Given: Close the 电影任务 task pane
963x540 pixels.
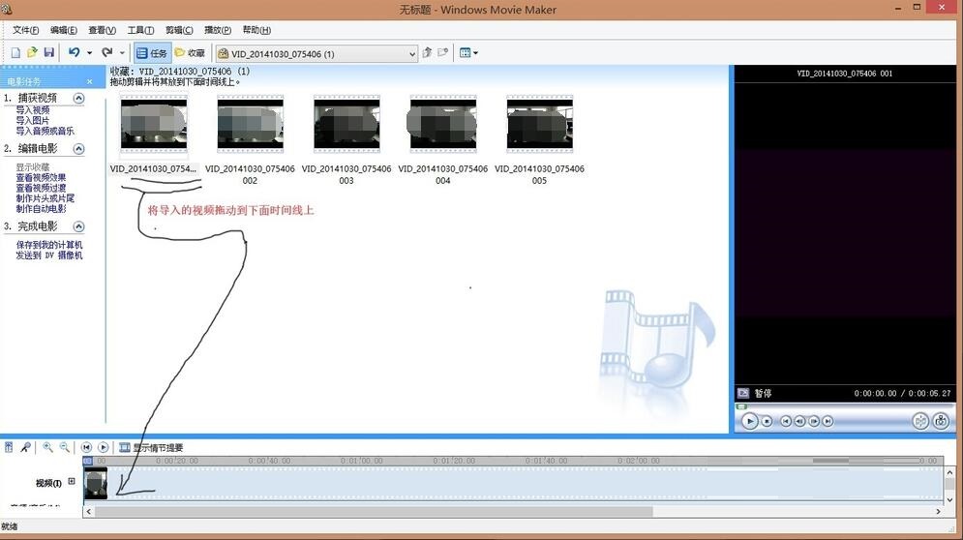Looking at the screenshot, I should [x=90, y=81].
